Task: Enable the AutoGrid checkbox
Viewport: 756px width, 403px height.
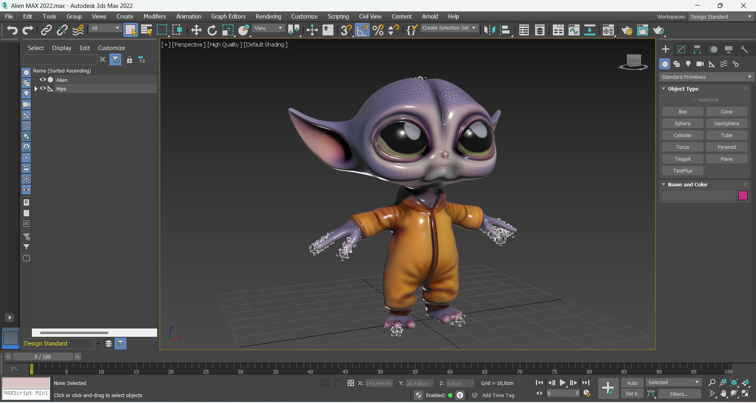Action: pos(694,100)
